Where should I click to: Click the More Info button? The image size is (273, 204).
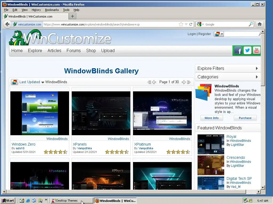click(211, 118)
